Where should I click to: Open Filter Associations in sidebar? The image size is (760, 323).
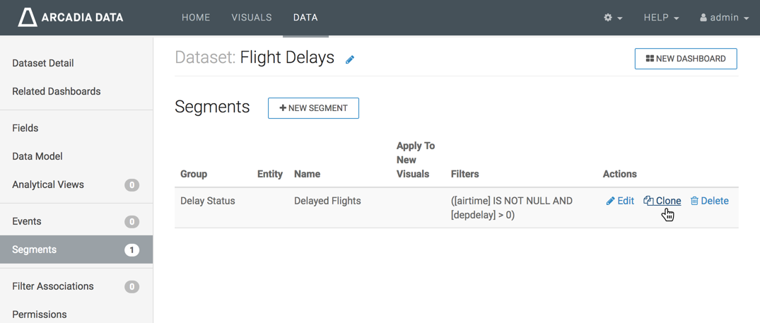pos(53,286)
